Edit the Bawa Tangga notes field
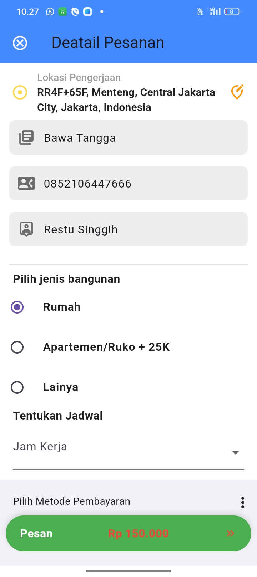257x577 pixels. coord(143,138)
